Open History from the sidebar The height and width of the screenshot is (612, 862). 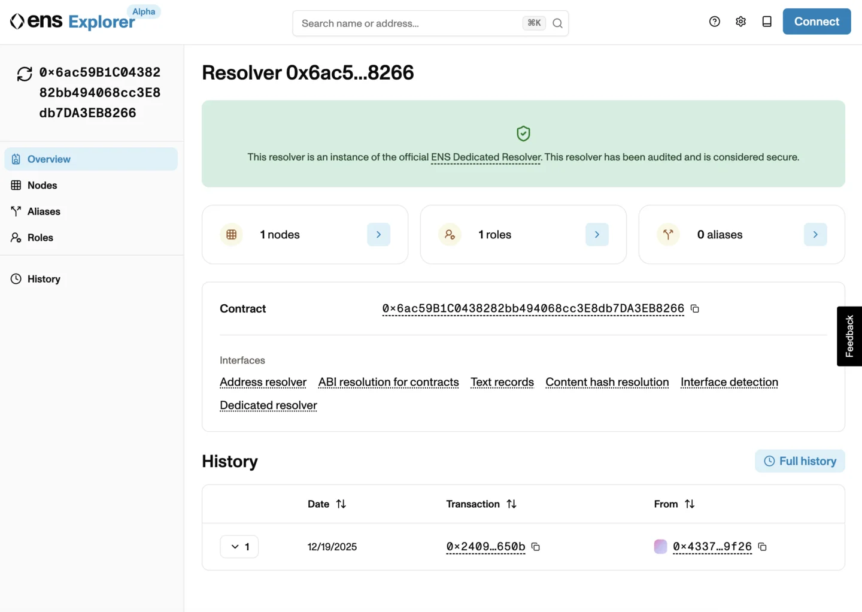coord(43,278)
